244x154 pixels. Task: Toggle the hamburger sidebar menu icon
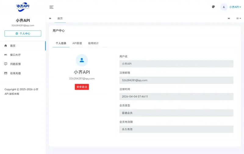(x=51, y=7)
